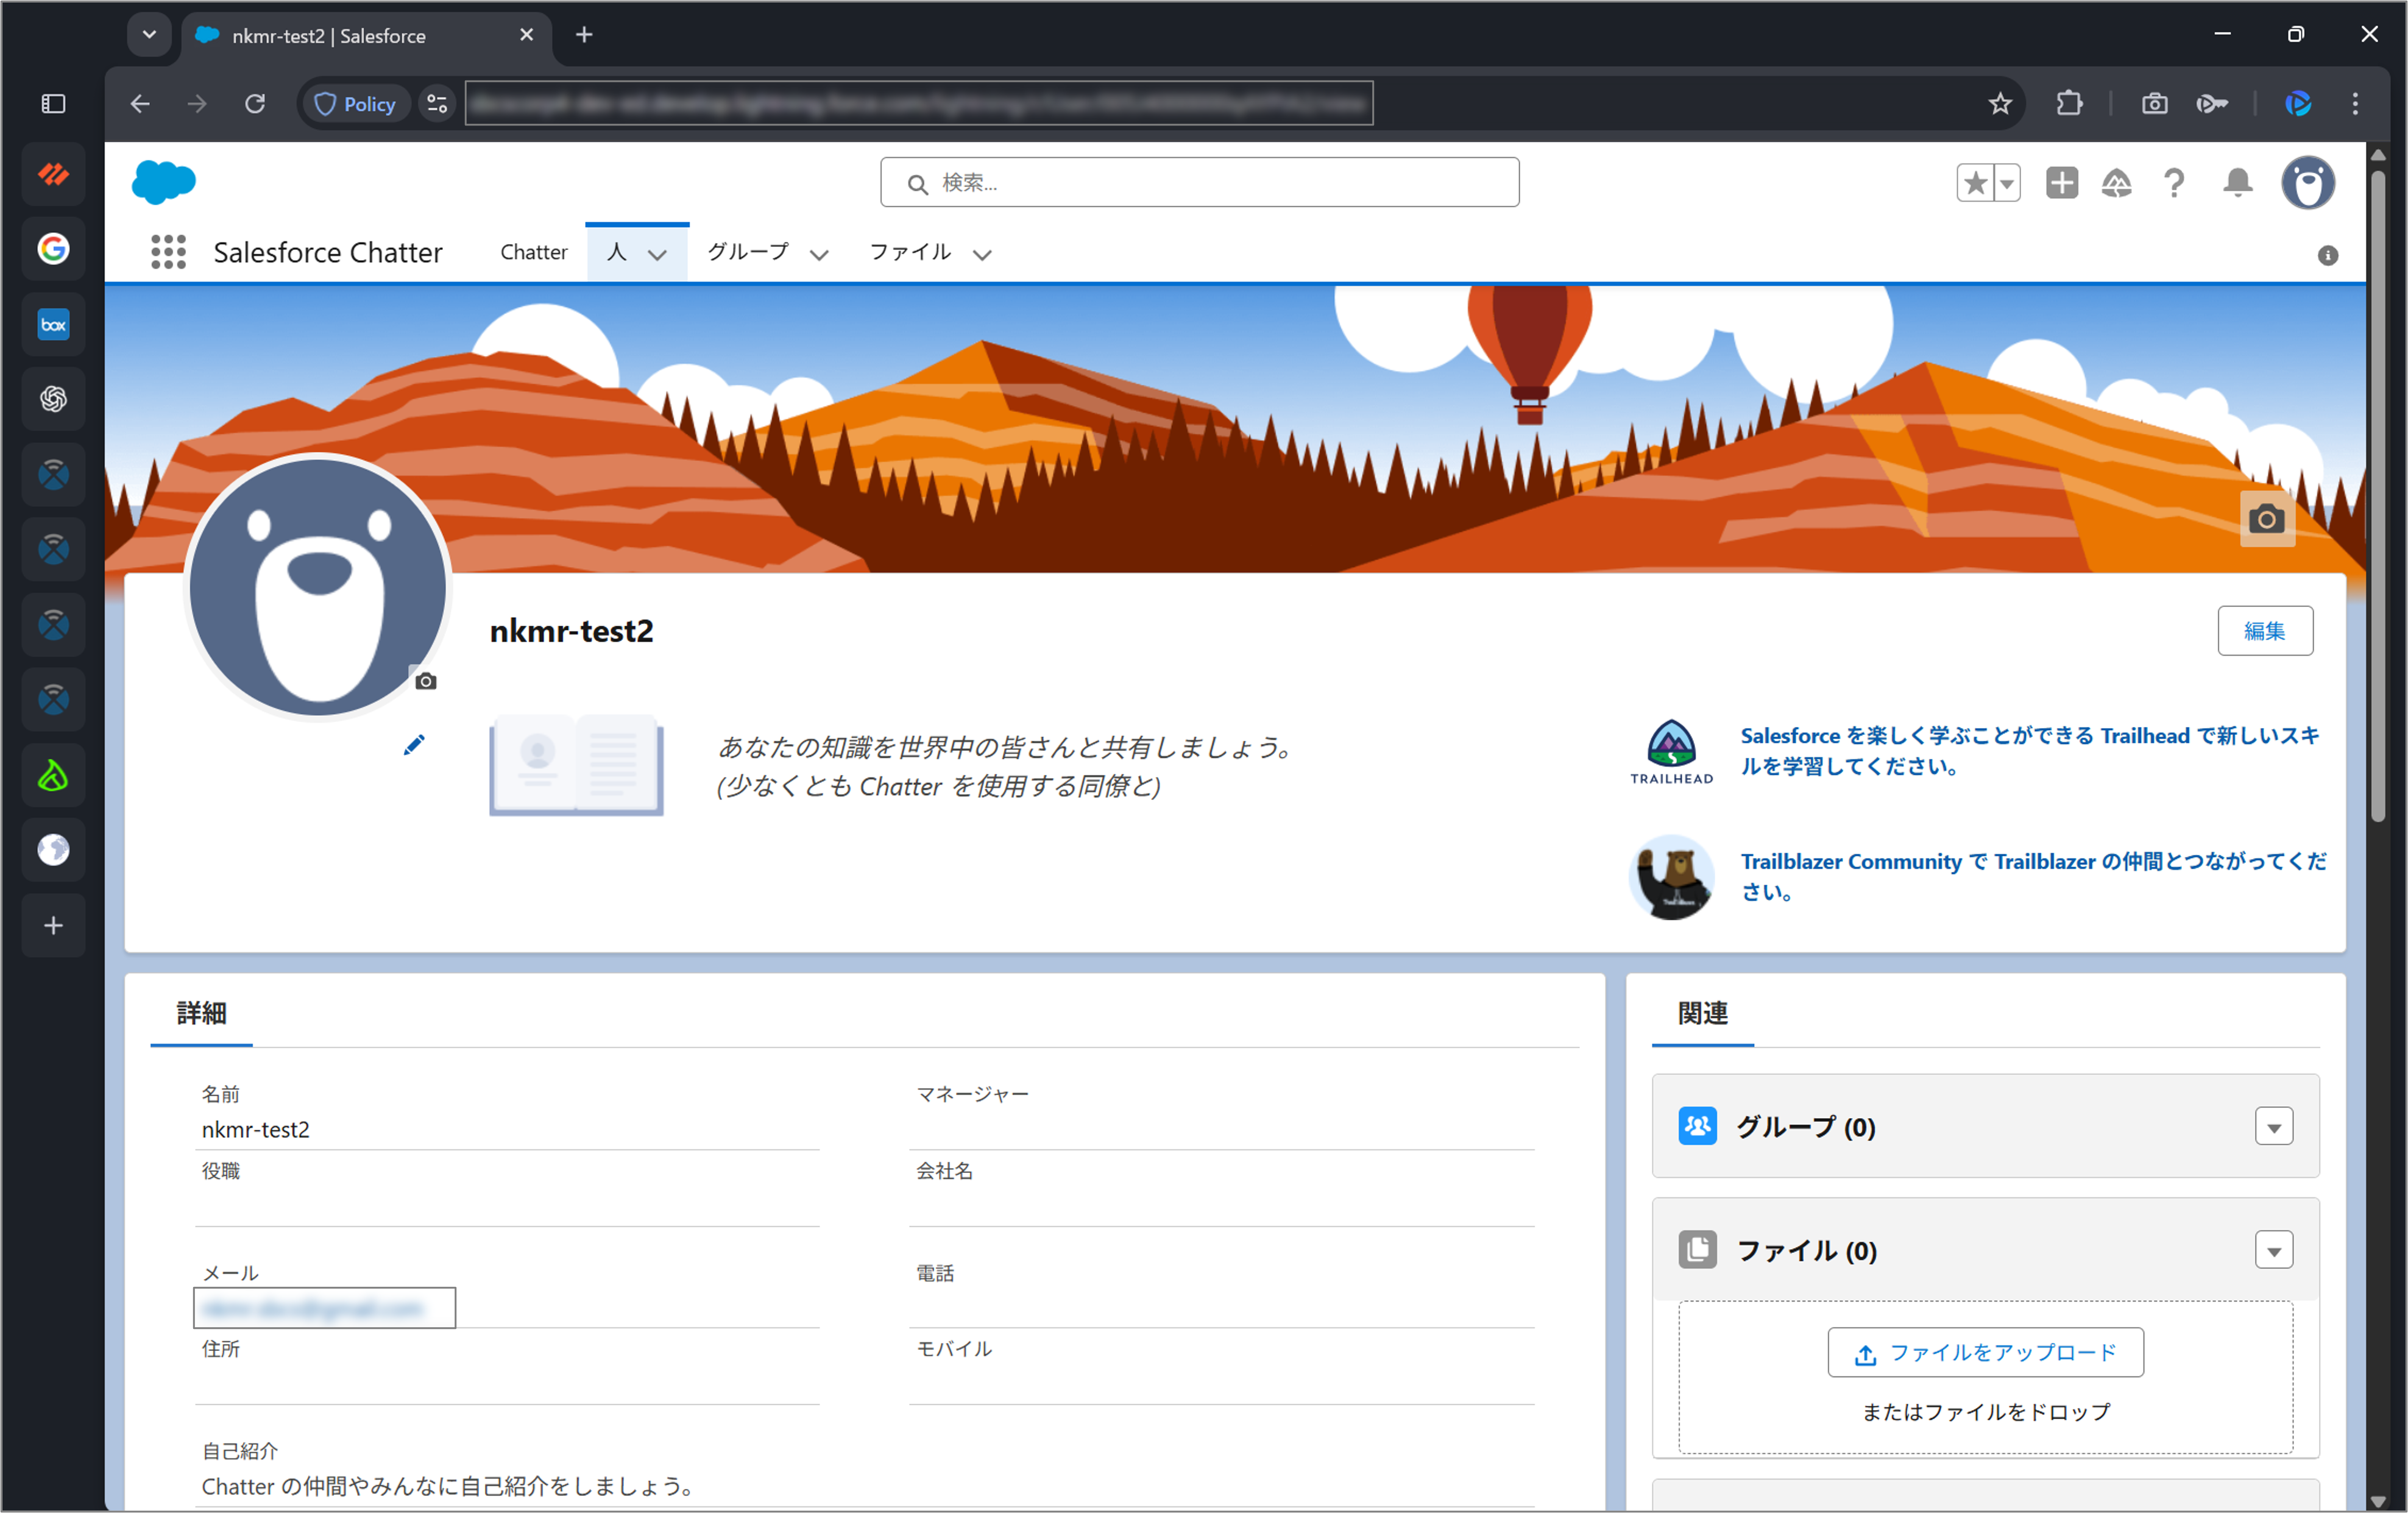Click the global actions plus icon
Image resolution: width=2408 pixels, height=1513 pixels.
(x=2061, y=183)
